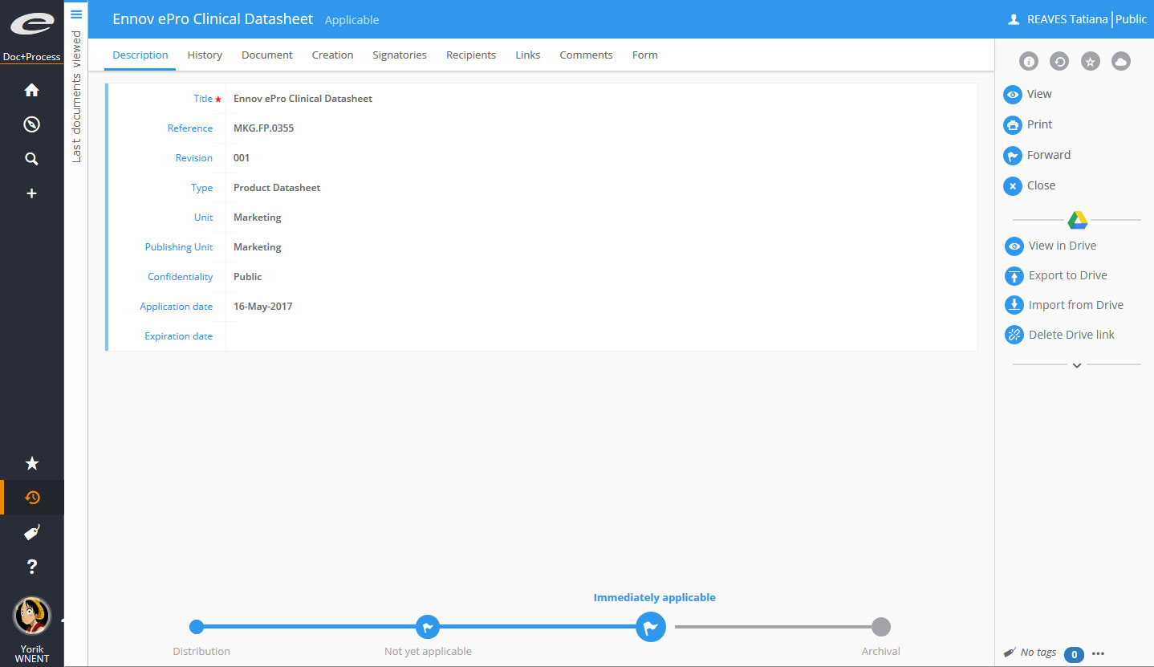Click the Google Drive logo icon
Viewport: 1154px width, 667px height.
pos(1077,220)
